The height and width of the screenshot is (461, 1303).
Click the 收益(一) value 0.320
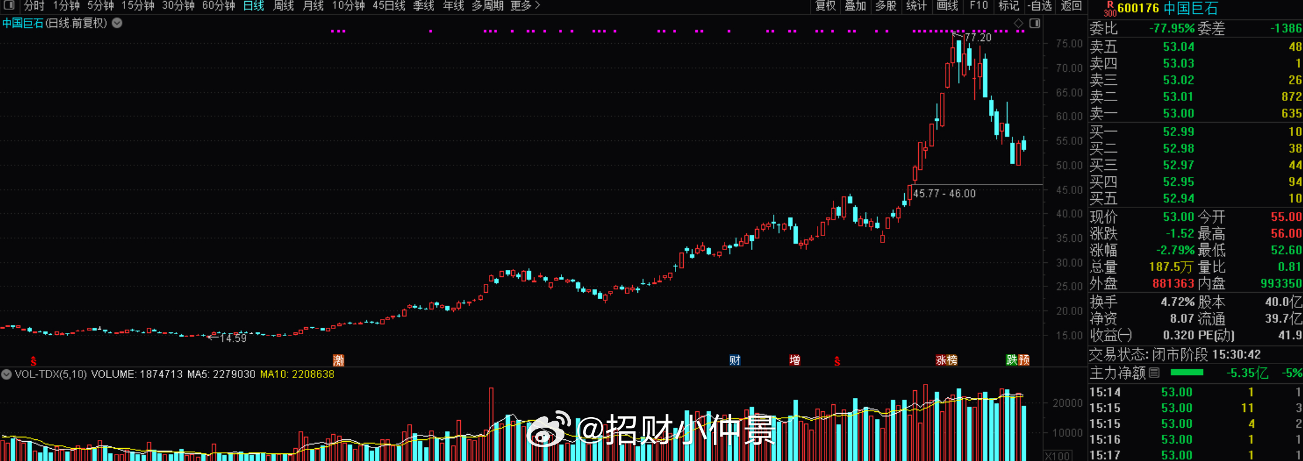[x=1178, y=335]
